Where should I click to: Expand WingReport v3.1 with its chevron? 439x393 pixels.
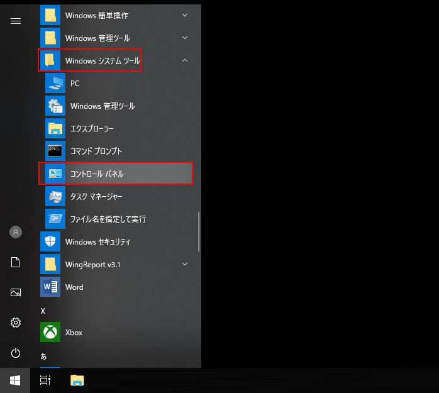185,264
